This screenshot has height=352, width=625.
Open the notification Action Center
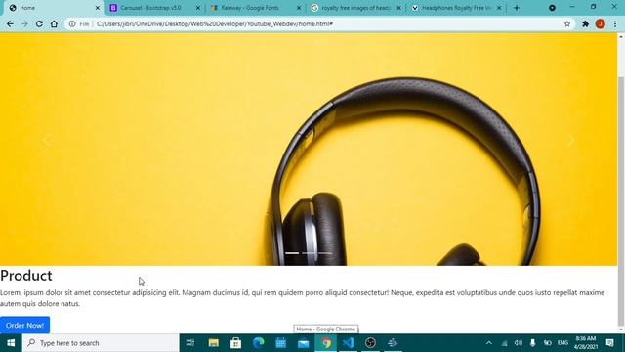tap(609, 343)
